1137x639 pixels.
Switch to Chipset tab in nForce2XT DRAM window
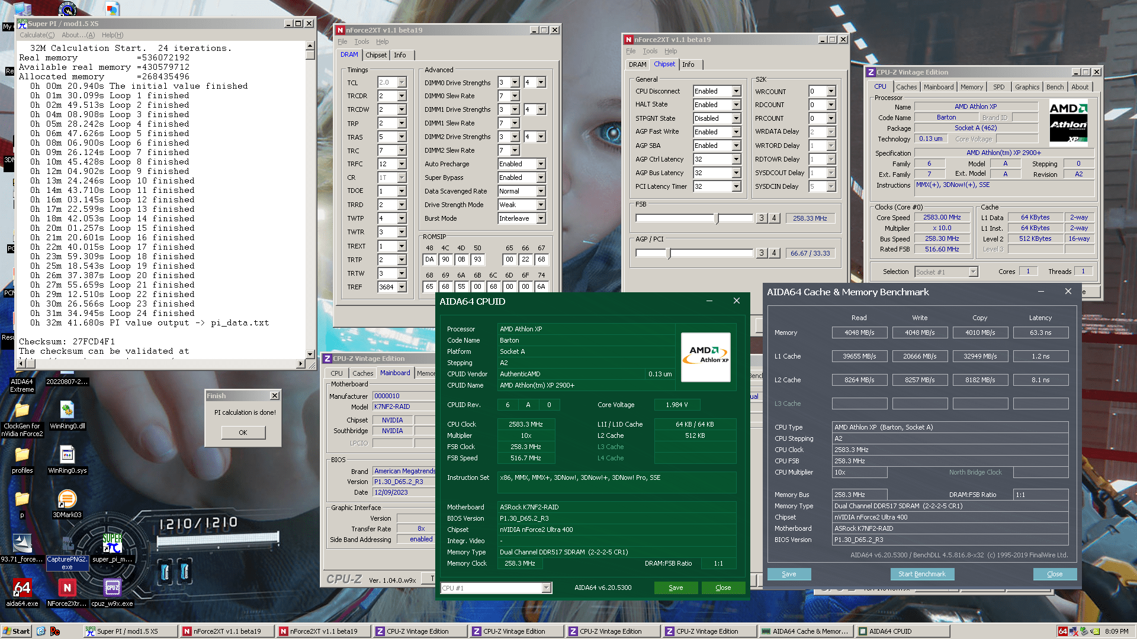376,55
